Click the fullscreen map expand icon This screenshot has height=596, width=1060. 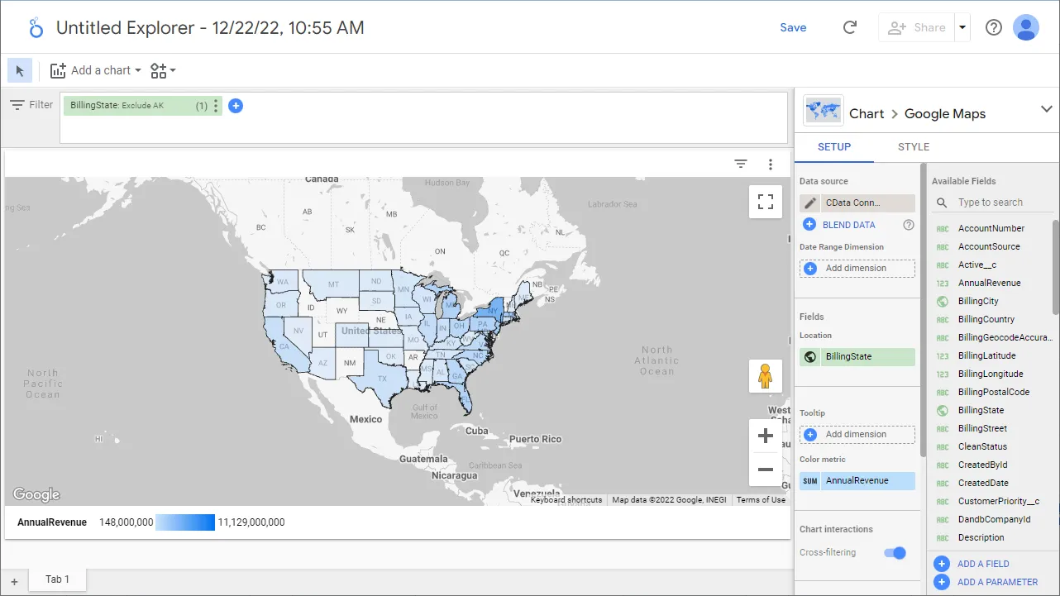(x=765, y=201)
